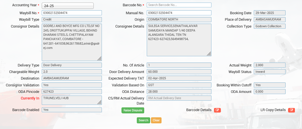Focus the Barcode No. search field

click(x=179, y=5)
